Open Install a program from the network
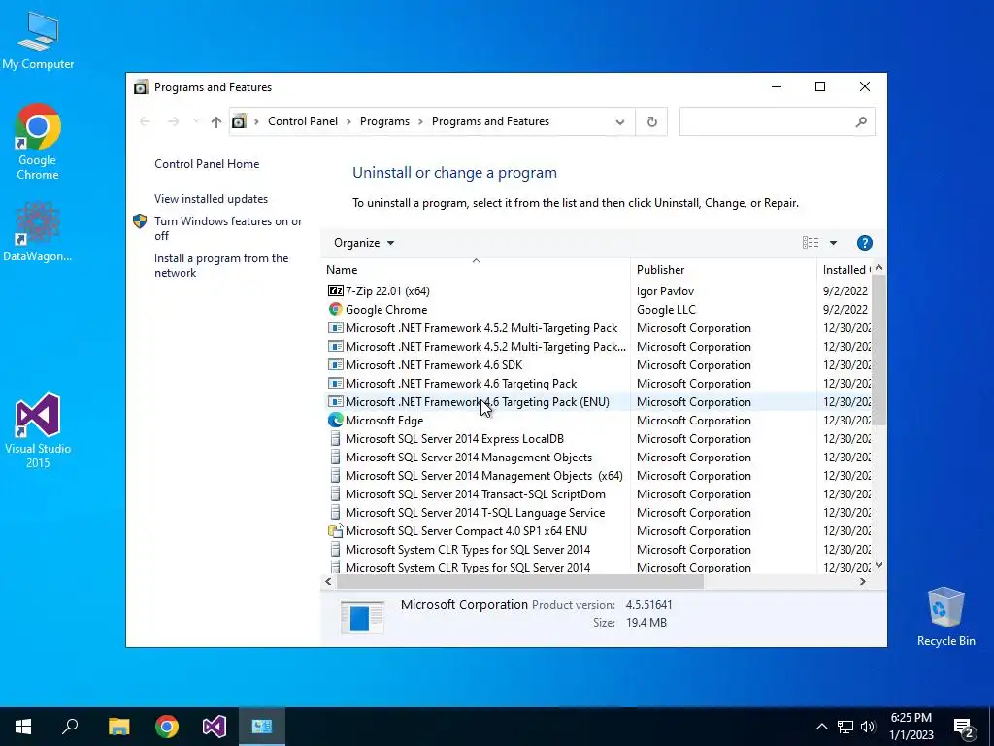Screen dimensions: 994x746 (x=221, y=265)
